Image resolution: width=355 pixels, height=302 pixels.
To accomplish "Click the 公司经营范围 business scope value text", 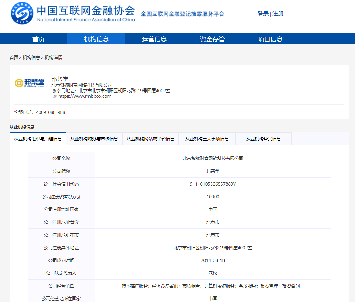I will pyautogui.click(x=213, y=286).
